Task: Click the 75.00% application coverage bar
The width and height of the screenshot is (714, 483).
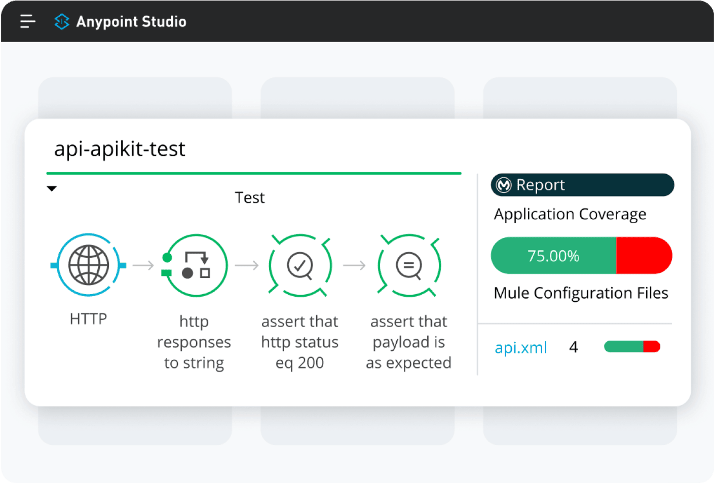Action: 582,256
